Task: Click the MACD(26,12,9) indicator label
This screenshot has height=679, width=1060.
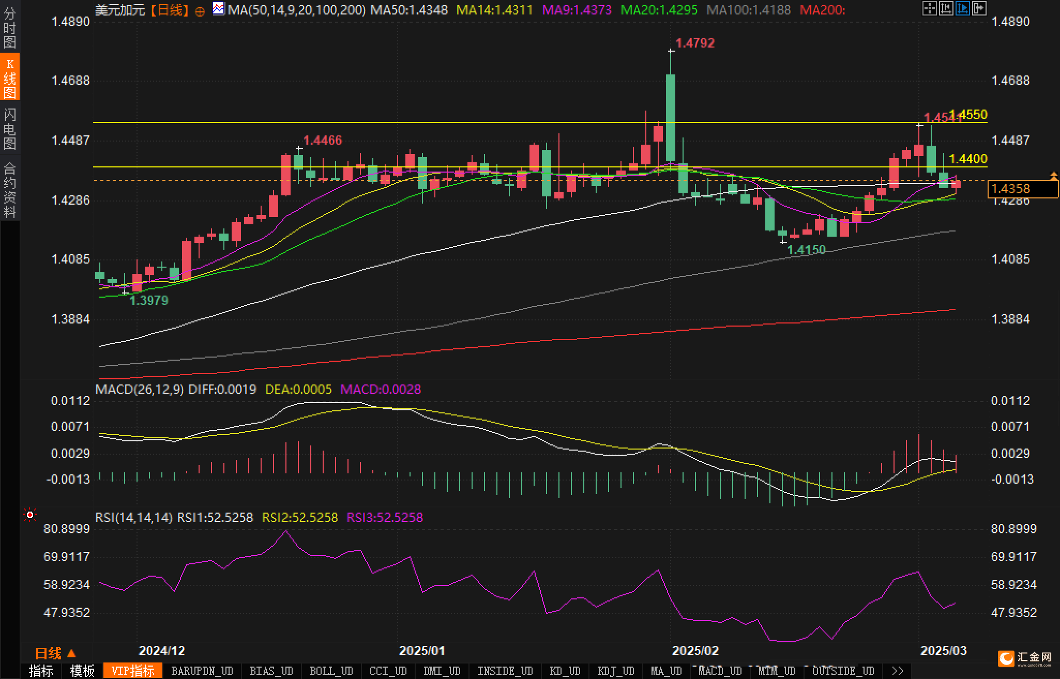Action: [x=140, y=389]
